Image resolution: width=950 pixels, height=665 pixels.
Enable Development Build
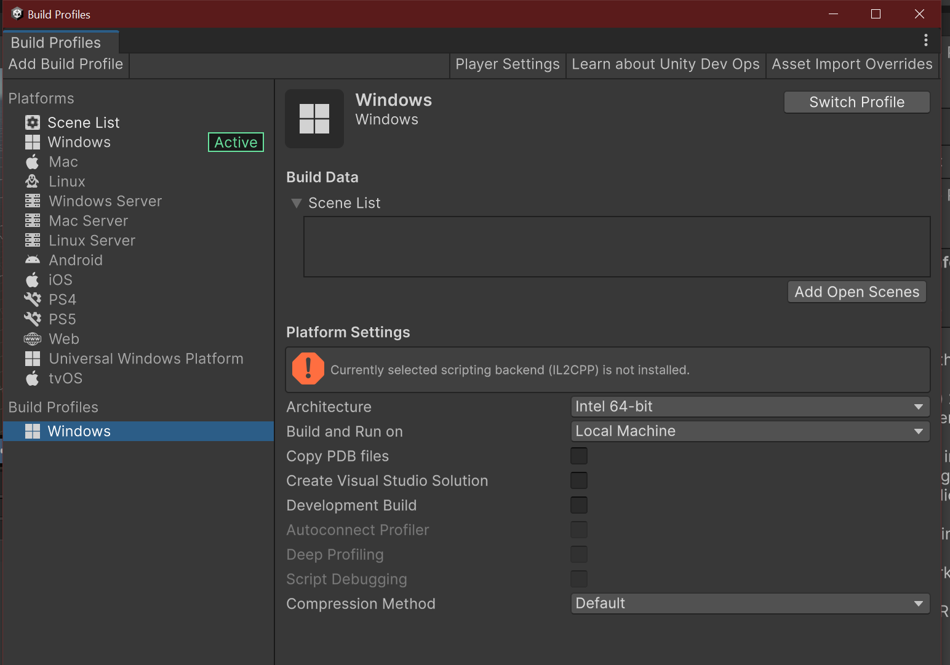click(x=578, y=504)
